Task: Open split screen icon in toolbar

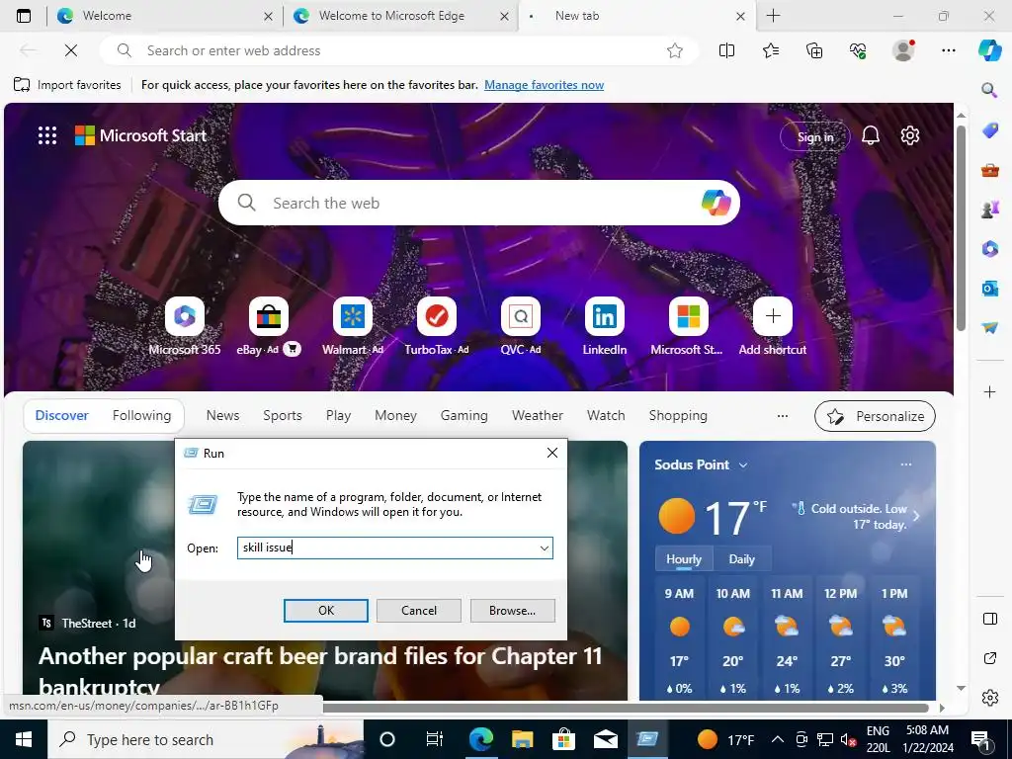Action: 726,50
